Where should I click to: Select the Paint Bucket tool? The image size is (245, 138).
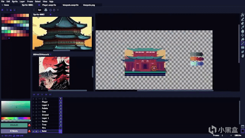point(243,40)
